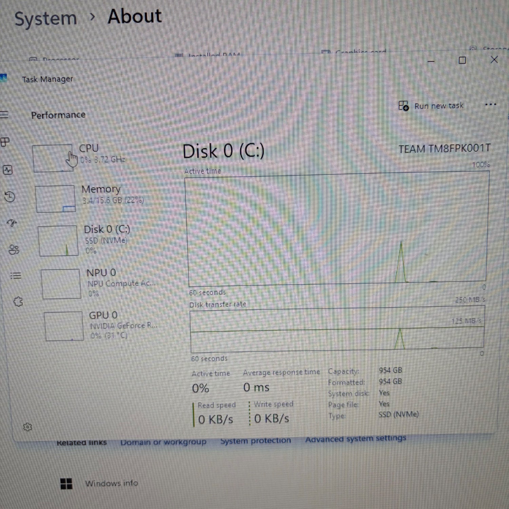Image resolution: width=509 pixels, height=509 pixels.
Task: Click the Disk 0 (C:) large heading
Action: point(223,151)
